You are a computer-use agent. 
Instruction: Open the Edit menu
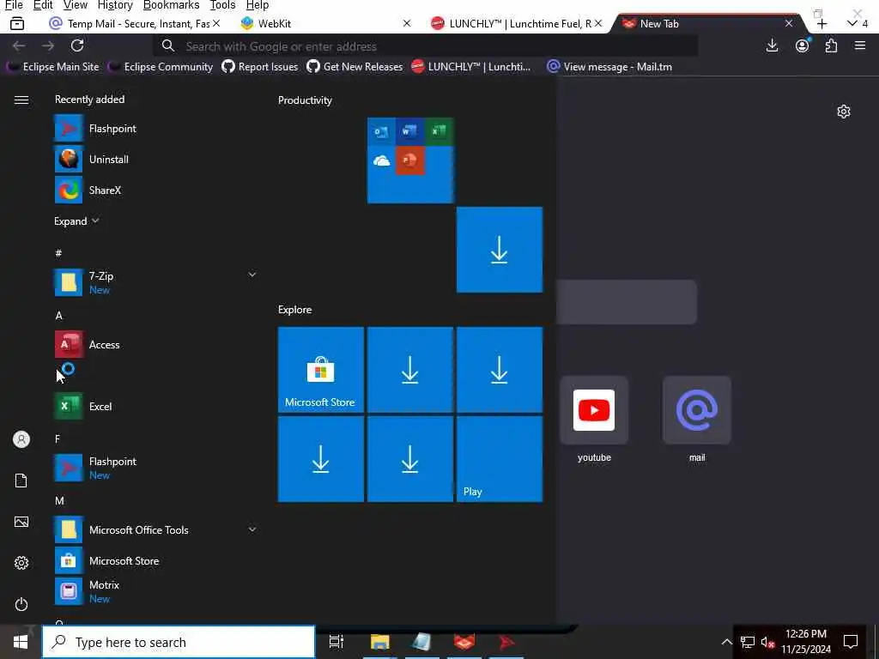[43, 5]
